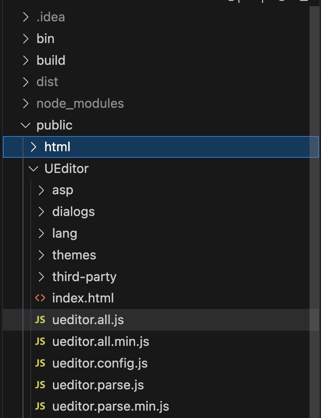Expand the node_modules folder arrow
This screenshot has width=321, height=418.
tap(25, 103)
